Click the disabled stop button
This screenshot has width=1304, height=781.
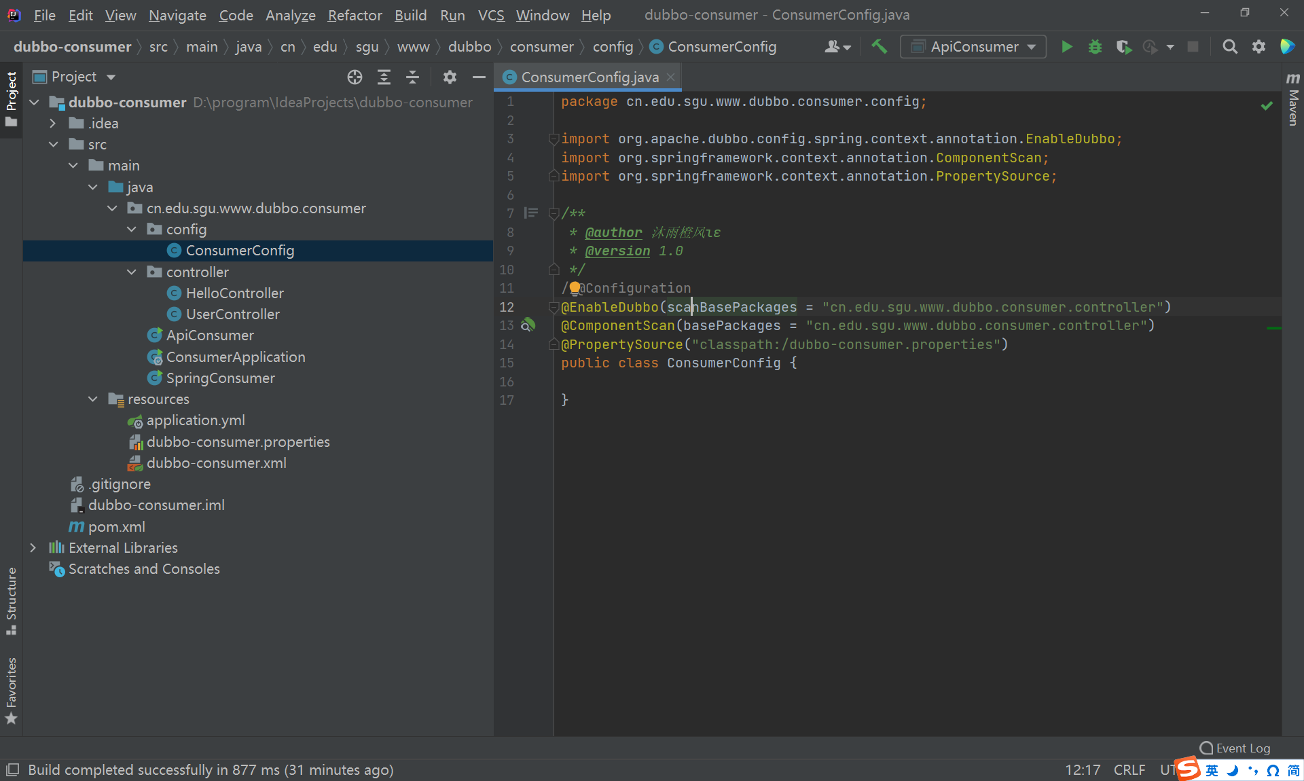(1193, 47)
